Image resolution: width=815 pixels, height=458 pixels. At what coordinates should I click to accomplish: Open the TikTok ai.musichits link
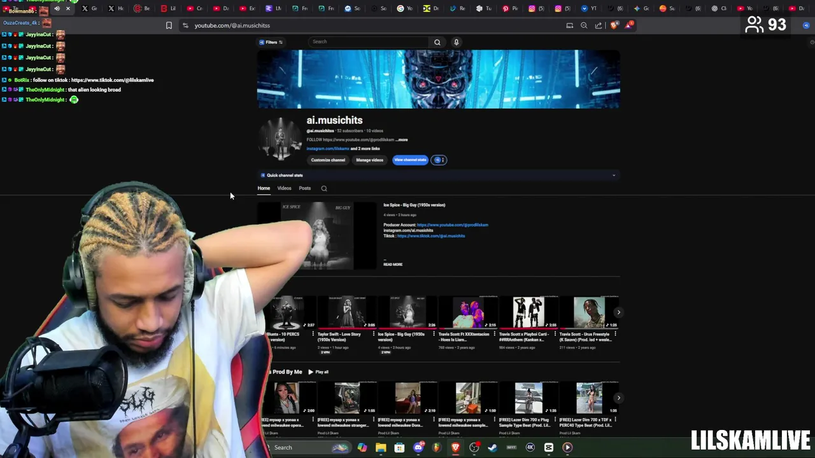point(430,236)
